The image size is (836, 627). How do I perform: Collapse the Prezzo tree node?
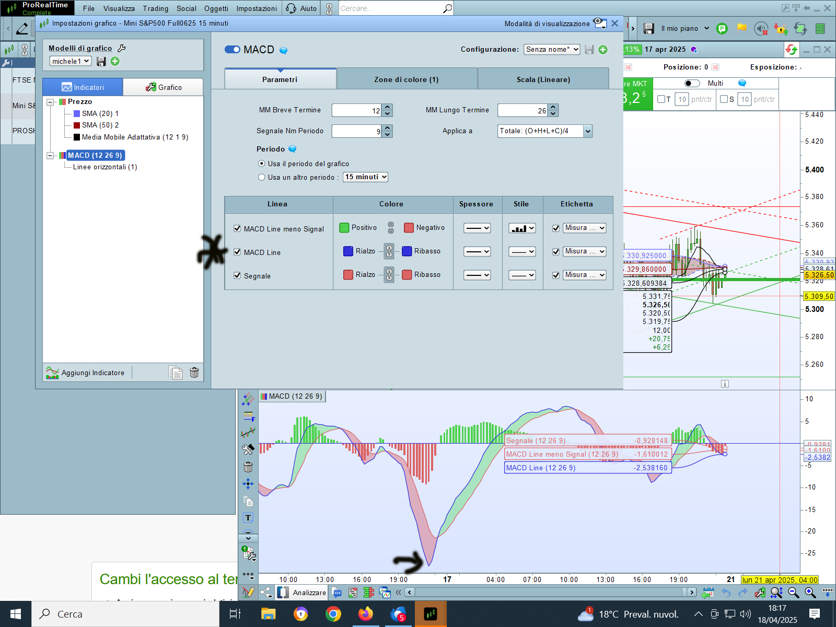(51, 102)
